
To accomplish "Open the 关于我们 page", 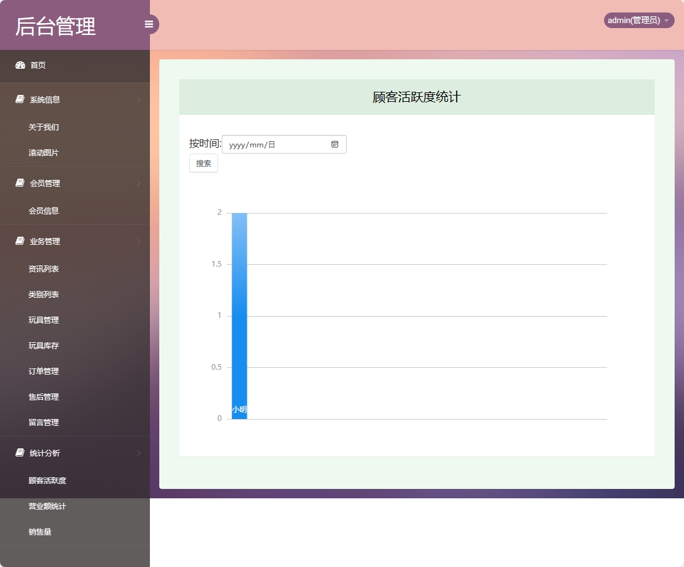I will (42, 127).
